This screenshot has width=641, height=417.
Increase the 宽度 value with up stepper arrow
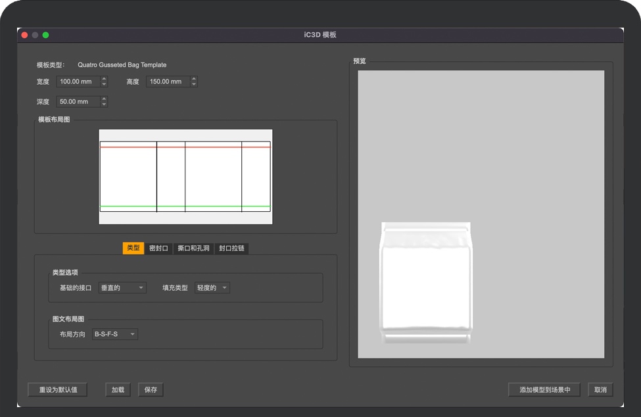(x=104, y=79)
